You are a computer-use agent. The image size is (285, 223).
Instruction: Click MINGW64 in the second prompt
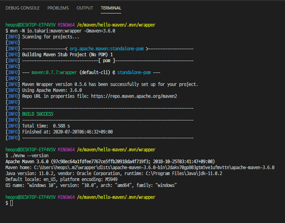point(66,150)
